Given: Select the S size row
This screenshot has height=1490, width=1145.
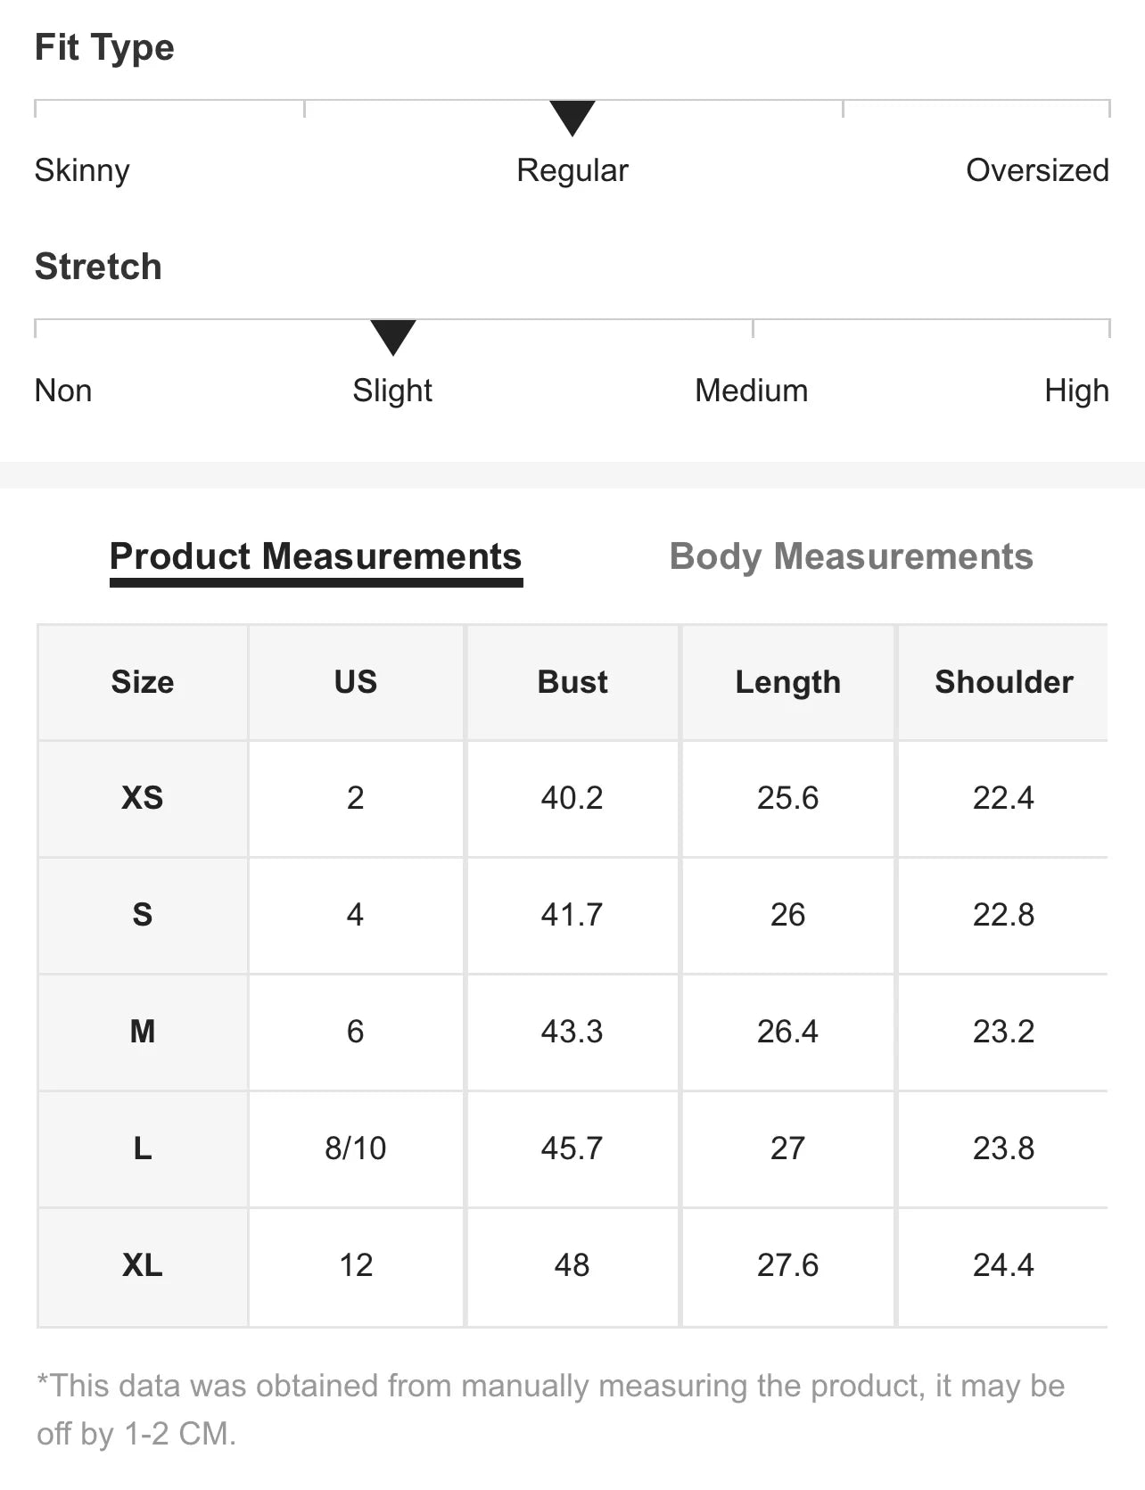Looking at the screenshot, I should (x=143, y=915).
